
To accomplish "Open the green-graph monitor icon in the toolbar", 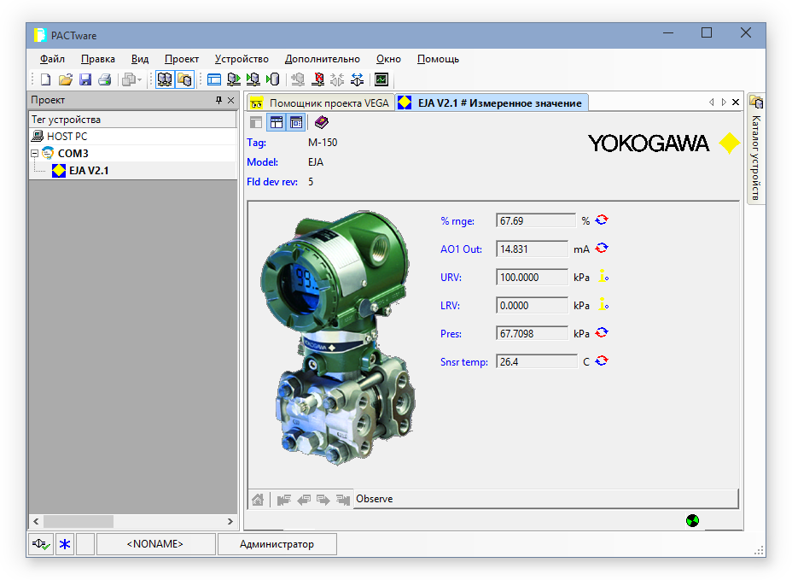I will [381, 79].
